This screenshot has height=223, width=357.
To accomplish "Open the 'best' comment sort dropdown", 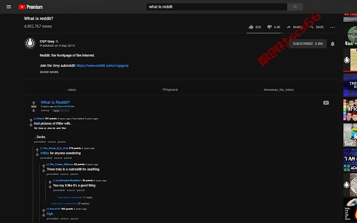I will click(61, 110).
